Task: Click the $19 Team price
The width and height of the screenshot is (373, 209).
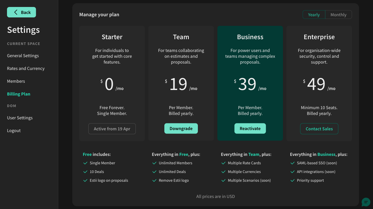Action: (181, 84)
